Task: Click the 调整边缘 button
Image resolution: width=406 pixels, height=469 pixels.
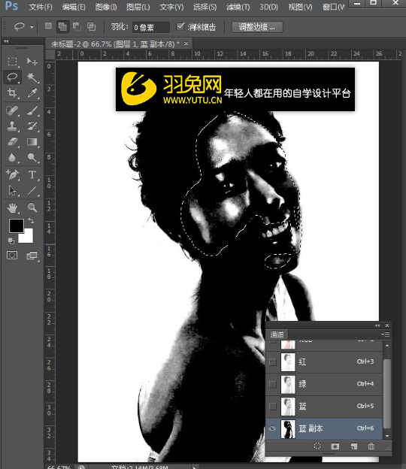Action: click(x=257, y=27)
